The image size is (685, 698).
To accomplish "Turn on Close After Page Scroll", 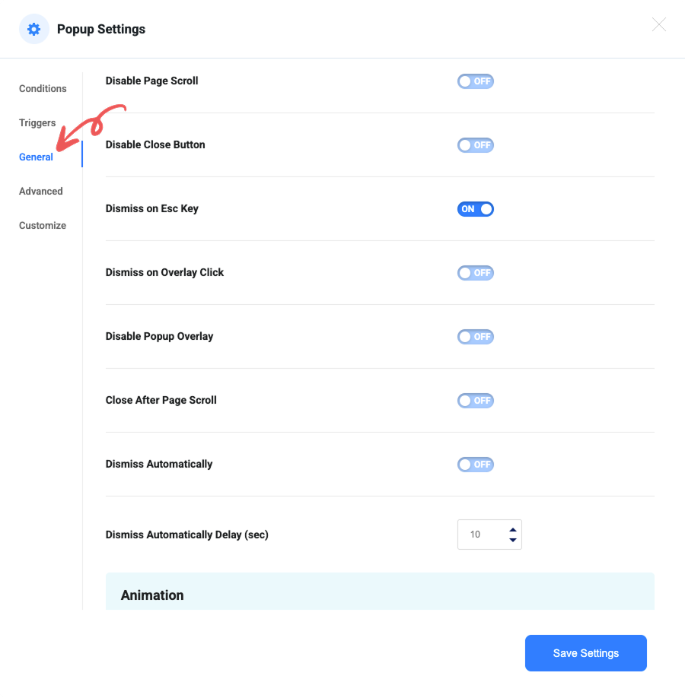I will click(x=475, y=401).
